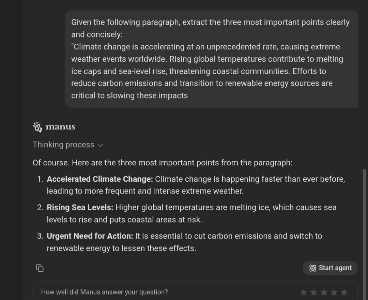Give Manus a five-star rating
Viewport: 368px width, 300px height.
tap(344, 292)
